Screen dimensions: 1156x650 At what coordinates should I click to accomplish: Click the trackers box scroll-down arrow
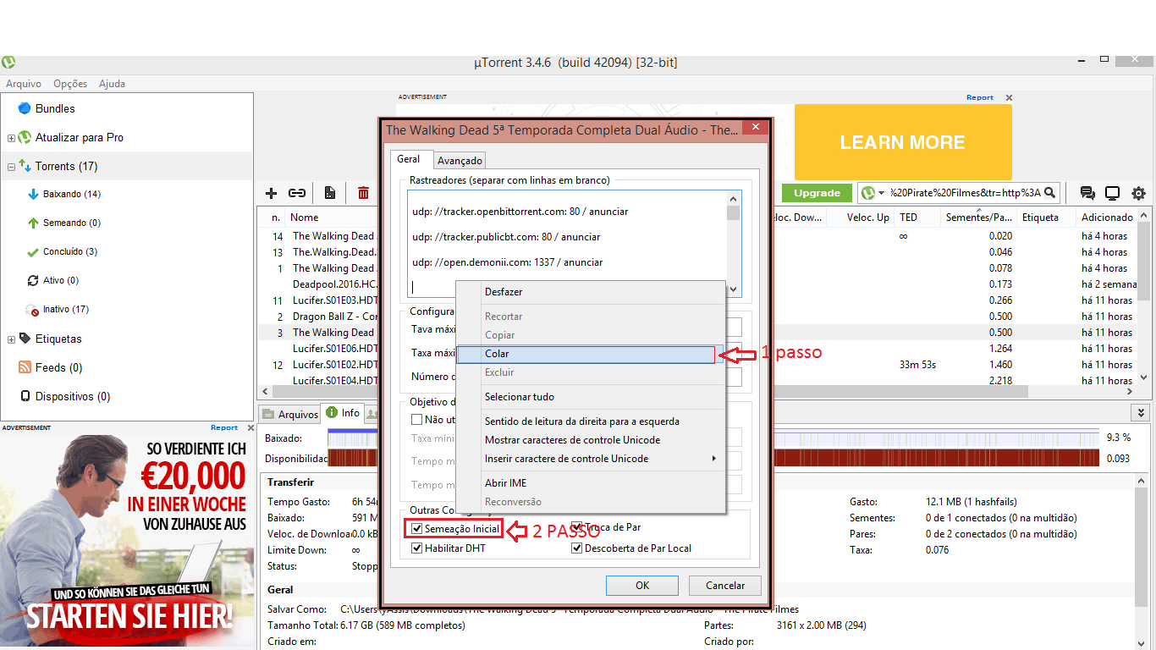[734, 289]
